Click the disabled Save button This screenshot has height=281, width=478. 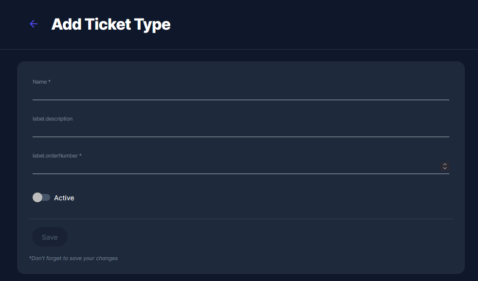coord(50,237)
